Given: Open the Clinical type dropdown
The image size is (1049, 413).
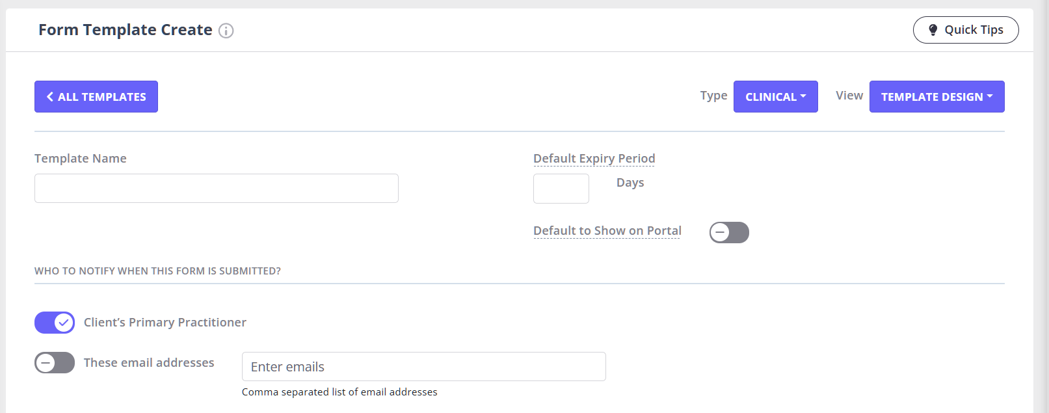Looking at the screenshot, I should pyautogui.click(x=775, y=96).
